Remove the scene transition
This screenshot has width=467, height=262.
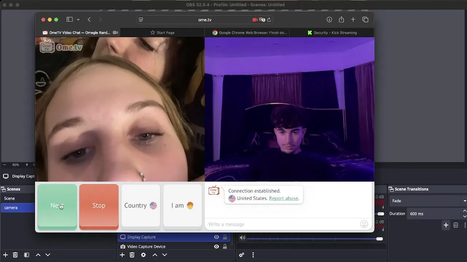pos(456,225)
